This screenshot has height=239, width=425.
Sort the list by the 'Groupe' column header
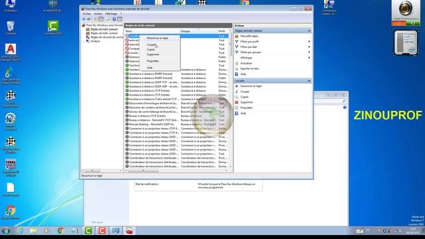(x=199, y=31)
